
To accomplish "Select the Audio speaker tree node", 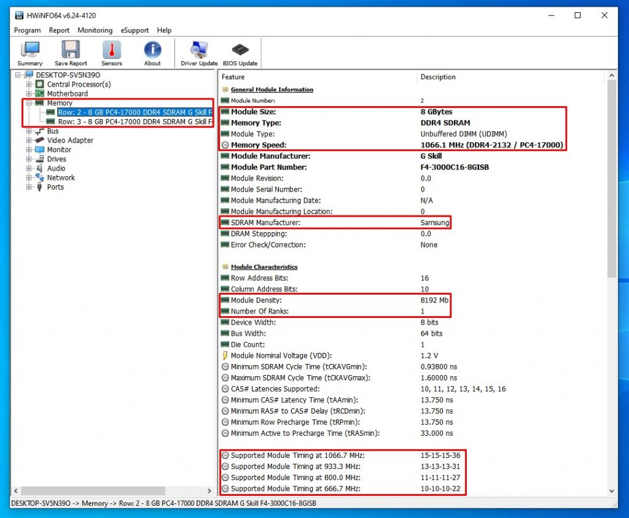I will pos(56,168).
